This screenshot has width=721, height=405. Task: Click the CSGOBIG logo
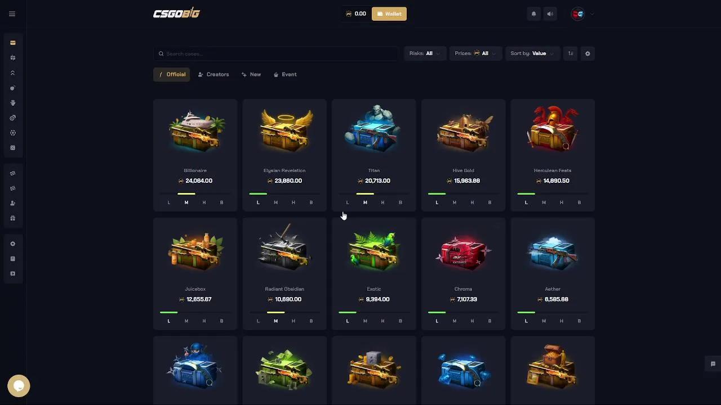coord(176,13)
